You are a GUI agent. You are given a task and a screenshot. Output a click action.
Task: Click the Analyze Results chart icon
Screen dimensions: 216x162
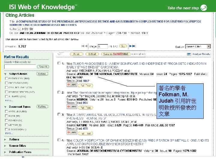coord(189,54)
